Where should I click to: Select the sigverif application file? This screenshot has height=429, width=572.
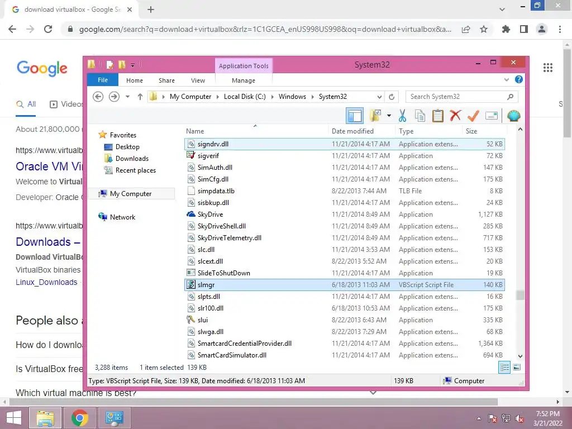(344, 155)
